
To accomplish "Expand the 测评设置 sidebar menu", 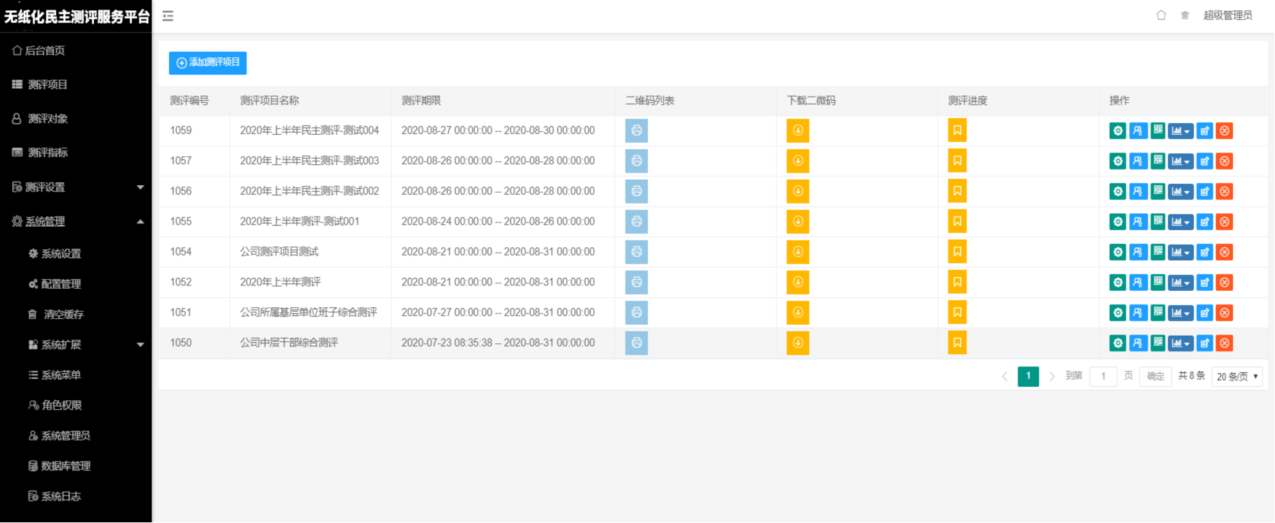I will pos(76,187).
